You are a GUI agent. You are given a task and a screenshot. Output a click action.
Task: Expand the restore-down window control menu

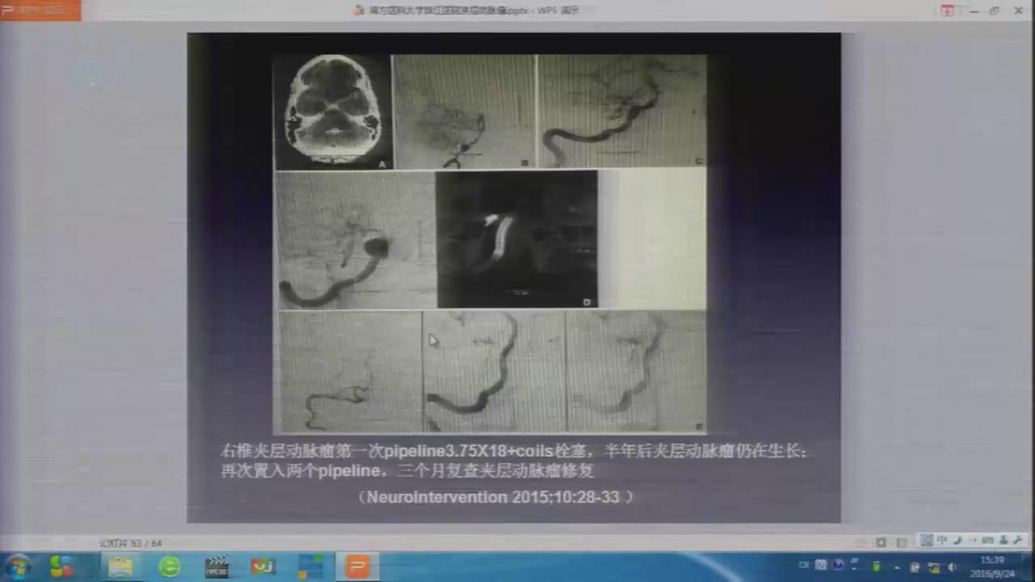(x=994, y=11)
